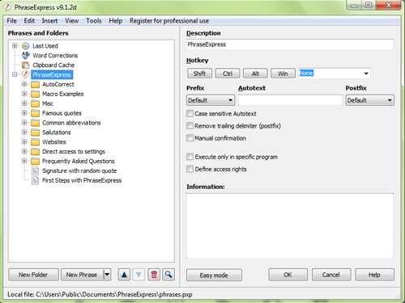This screenshot has width=405, height=303.
Task: Click the Clipboard Cache icon
Action: pos(25,65)
